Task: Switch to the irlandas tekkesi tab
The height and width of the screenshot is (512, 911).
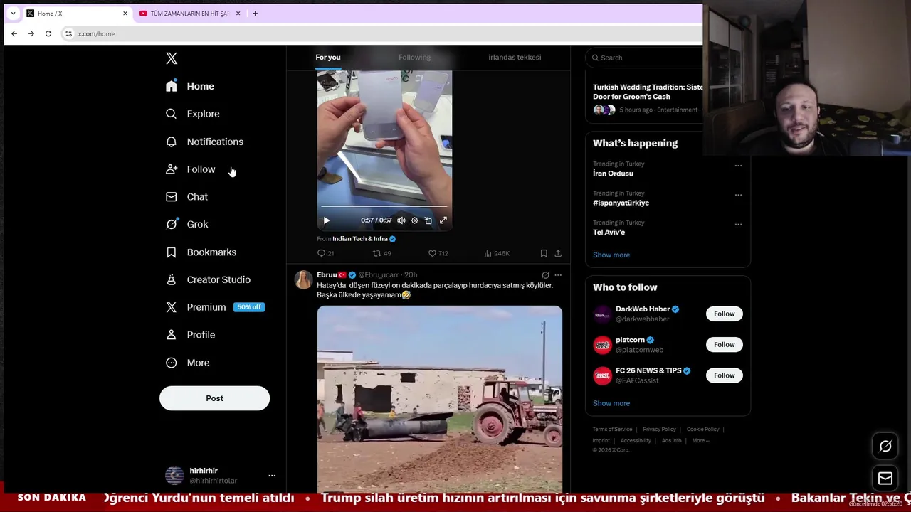Action: [515, 57]
